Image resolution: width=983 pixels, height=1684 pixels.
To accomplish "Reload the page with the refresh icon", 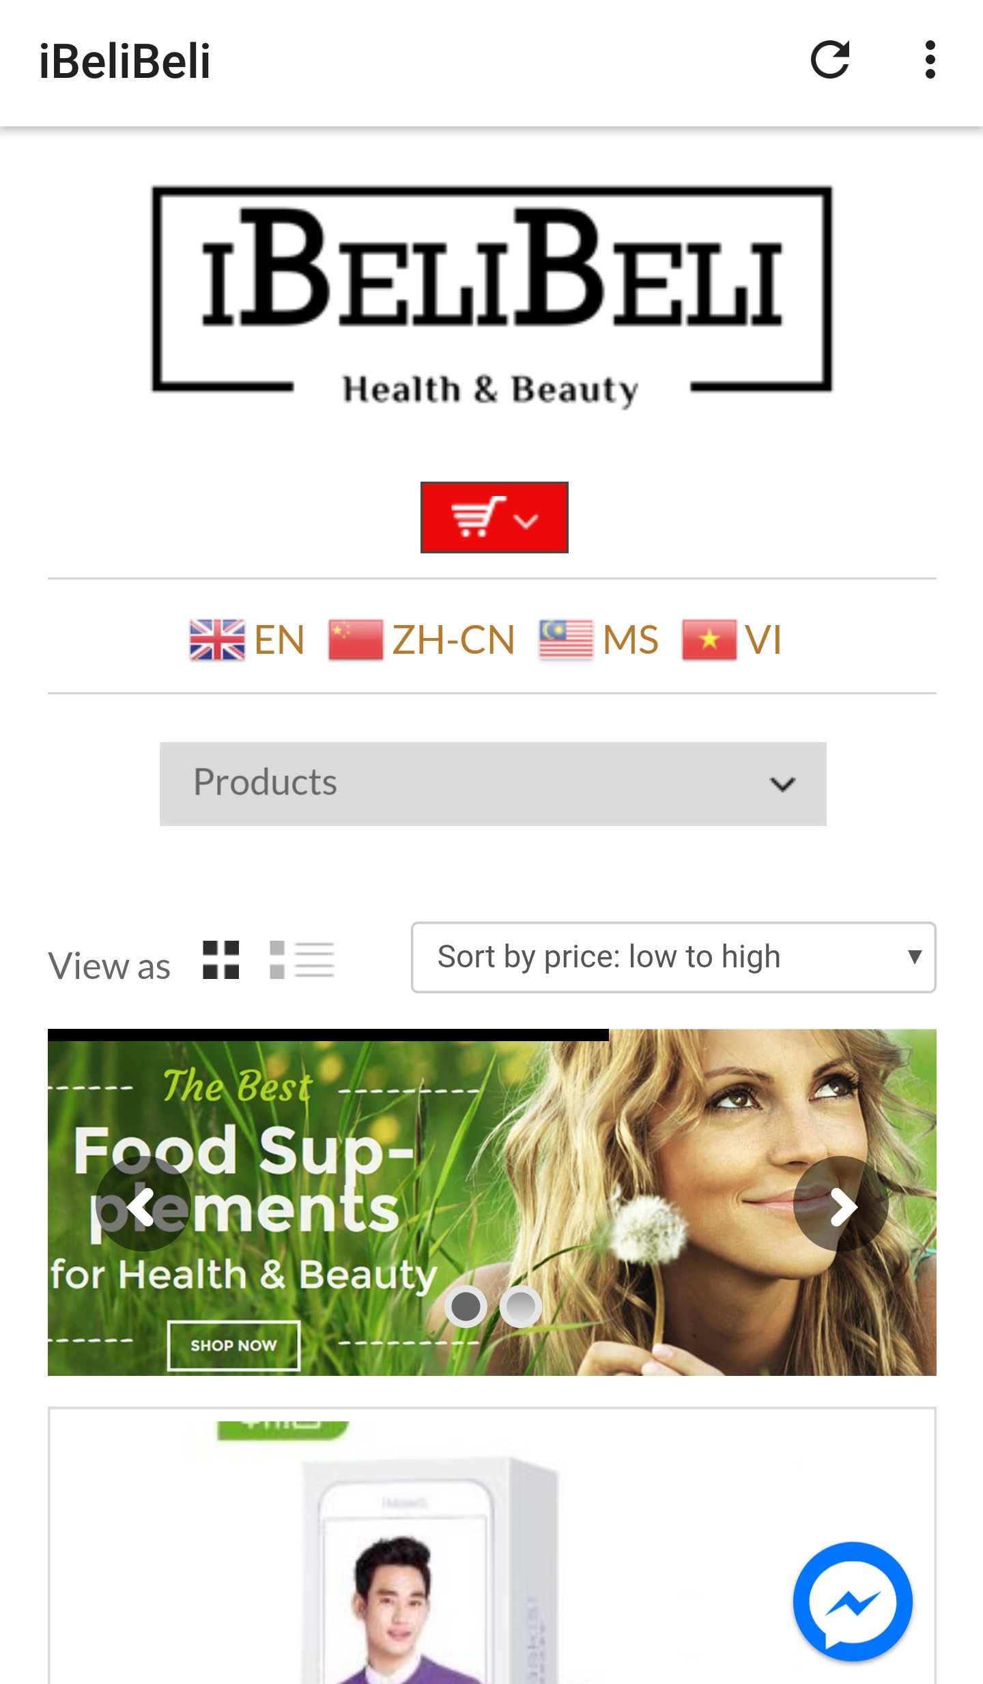I will [830, 60].
